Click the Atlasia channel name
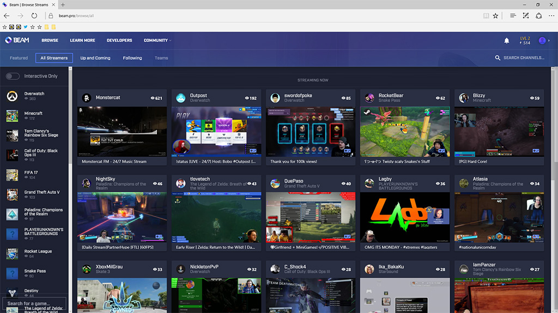558x313 pixels. [x=480, y=179]
